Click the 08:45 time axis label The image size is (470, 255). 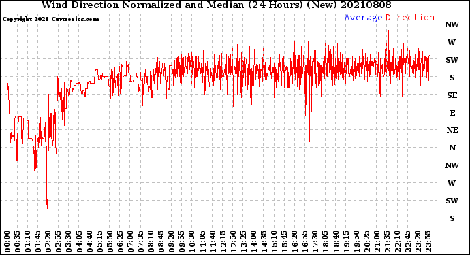(161, 241)
